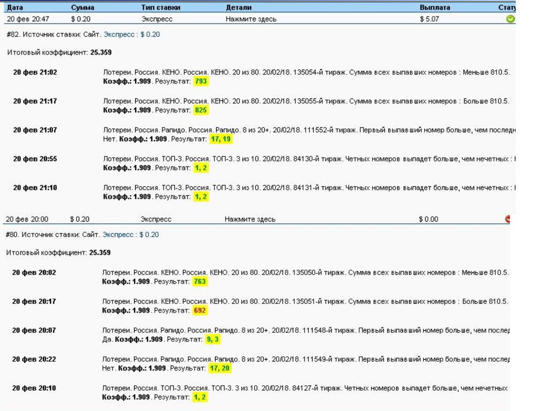The height and width of the screenshot is (411, 549).
Task: Click 'Экспресс : $ 0.20' link of bet #80
Action: tap(131, 235)
